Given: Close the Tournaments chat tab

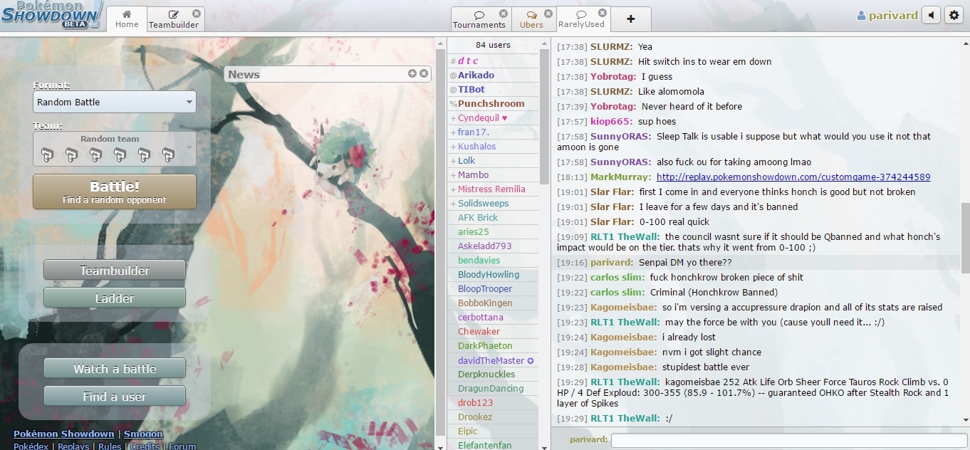Looking at the screenshot, I should coord(504,14).
